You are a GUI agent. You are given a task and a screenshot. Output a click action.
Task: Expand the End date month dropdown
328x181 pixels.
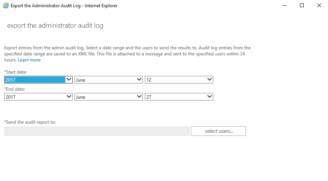coord(109,97)
